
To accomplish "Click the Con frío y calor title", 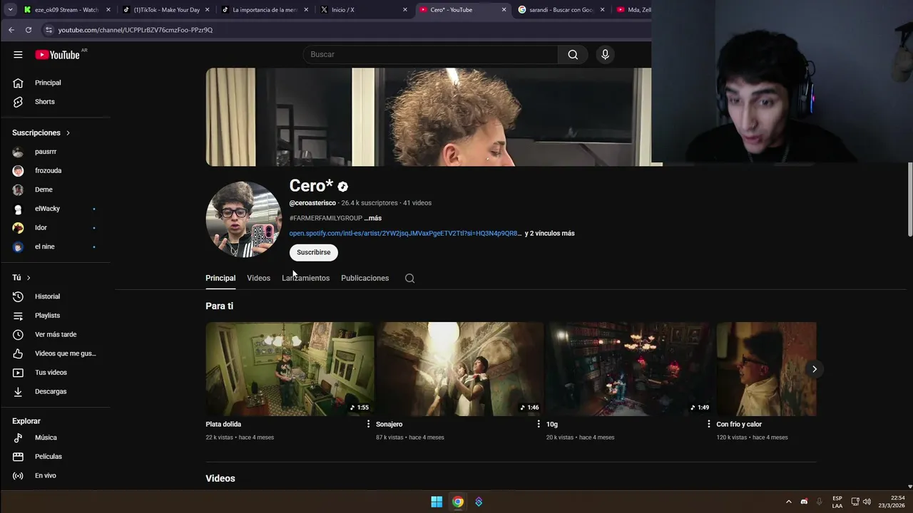I will [x=739, y=424].
